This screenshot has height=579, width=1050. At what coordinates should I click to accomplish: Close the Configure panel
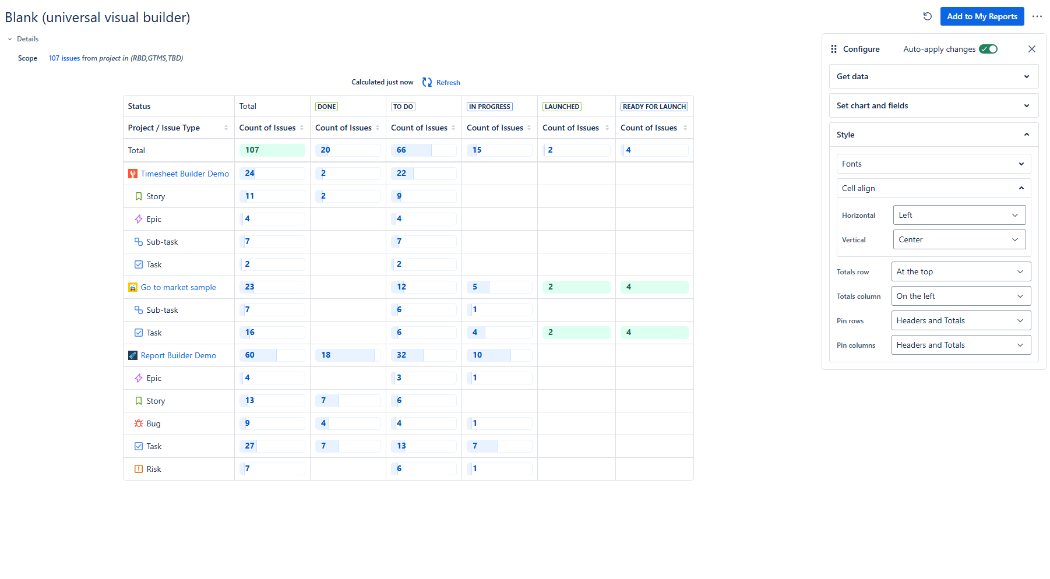point(1032,49)
